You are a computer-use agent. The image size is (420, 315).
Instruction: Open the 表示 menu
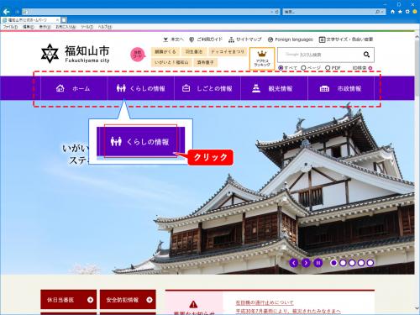point(45,27)
